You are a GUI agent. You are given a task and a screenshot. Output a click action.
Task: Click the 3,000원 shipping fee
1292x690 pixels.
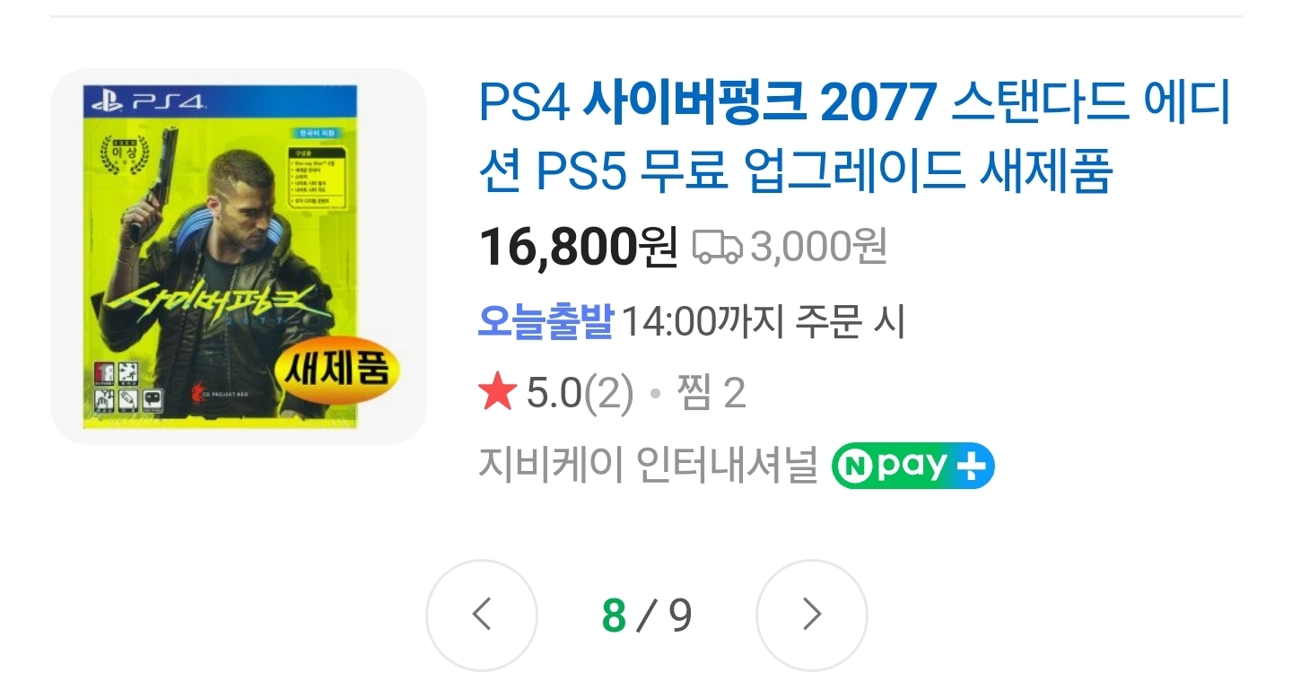pos(819,247)
